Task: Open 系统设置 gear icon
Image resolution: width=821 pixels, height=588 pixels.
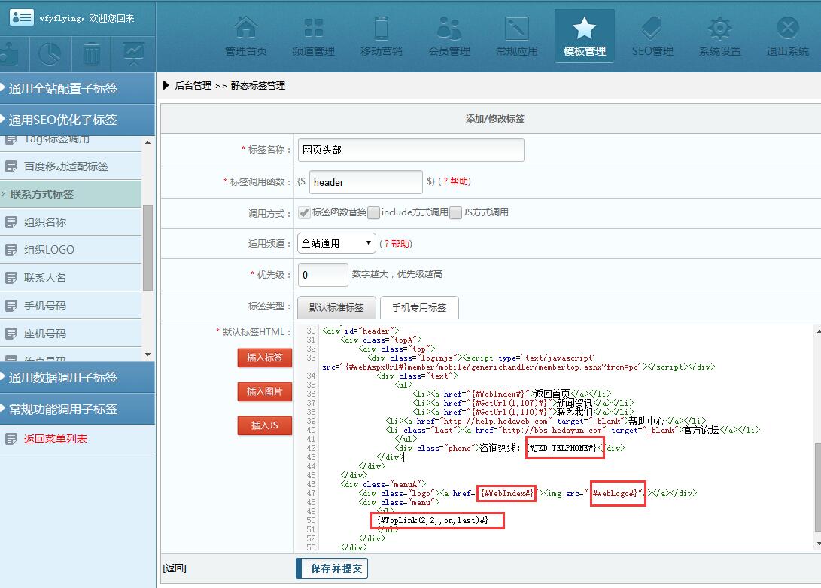Action: [x=719, y=29]
